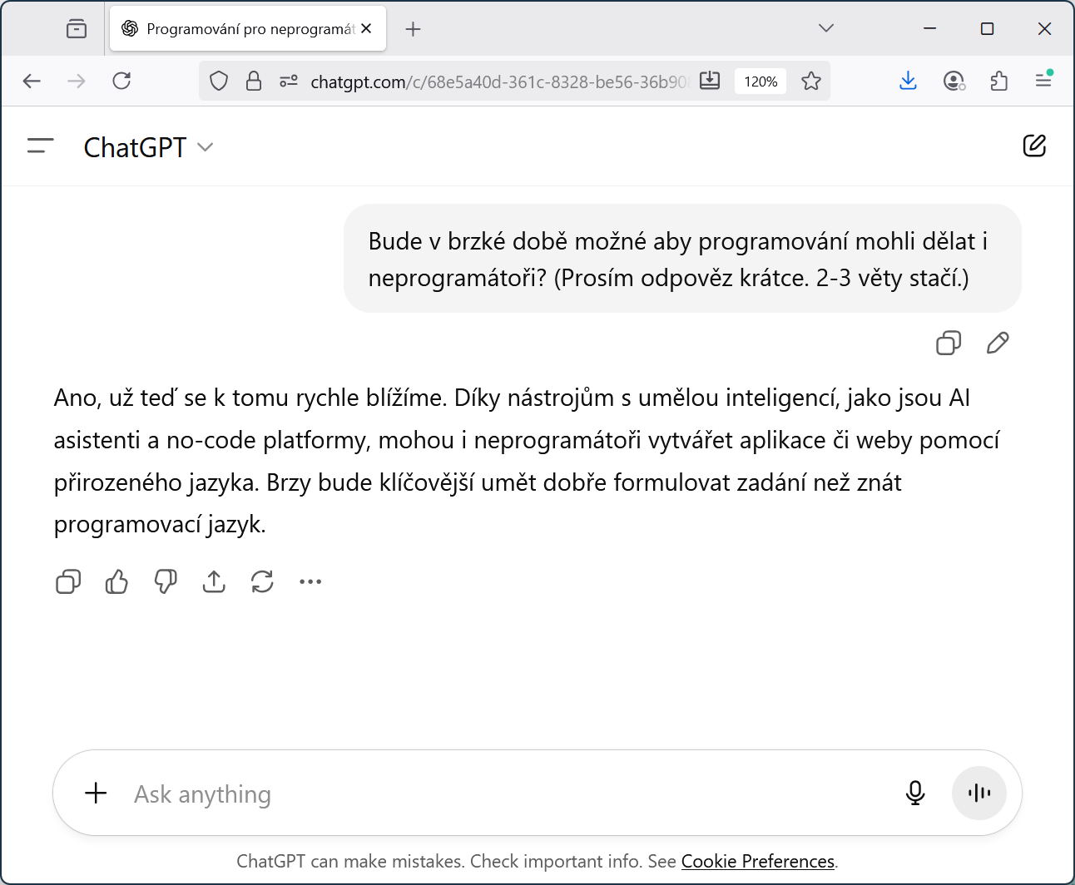Viewport: 1075px width, 885px height.
Task: Reset the 120% zoom level indicator
Action: pyautogui.click(x=760, y=82)
